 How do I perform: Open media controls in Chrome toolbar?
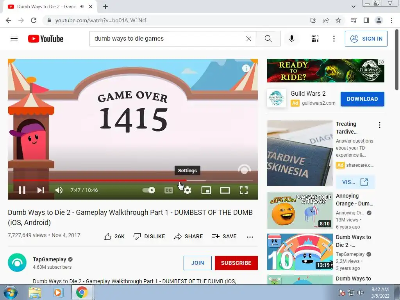tap(354, 20)
